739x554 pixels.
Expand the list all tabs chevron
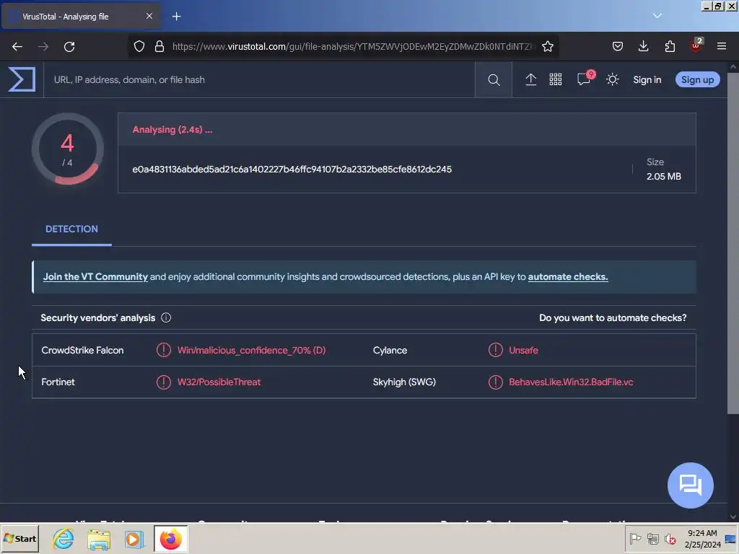click(x=657, y=16)
